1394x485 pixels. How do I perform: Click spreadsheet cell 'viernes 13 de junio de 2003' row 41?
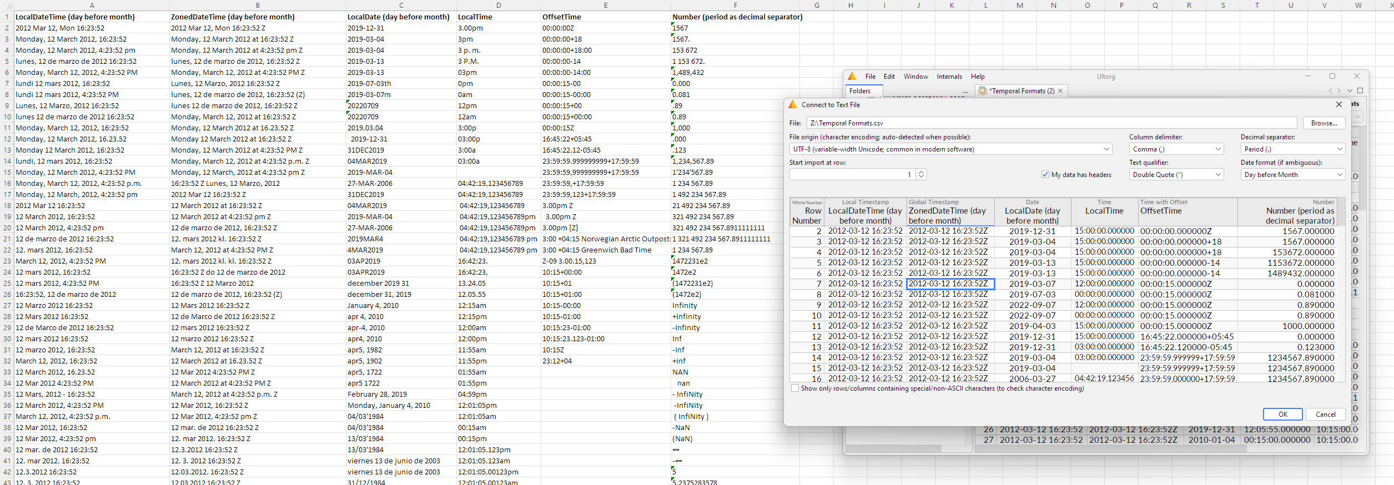click(401, 461)
